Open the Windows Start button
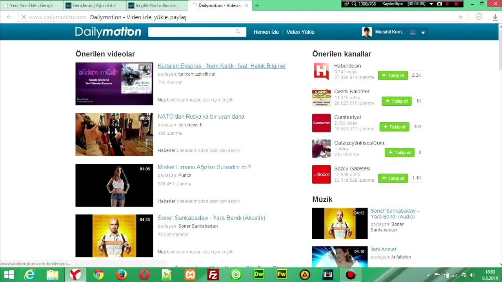 point(9,275)
